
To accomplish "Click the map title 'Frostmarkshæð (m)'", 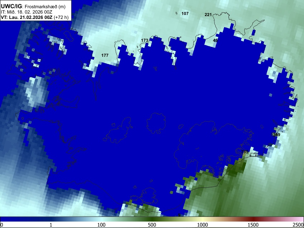I will 45,7.
